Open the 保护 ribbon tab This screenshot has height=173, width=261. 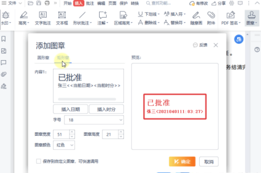pos(124,3)
